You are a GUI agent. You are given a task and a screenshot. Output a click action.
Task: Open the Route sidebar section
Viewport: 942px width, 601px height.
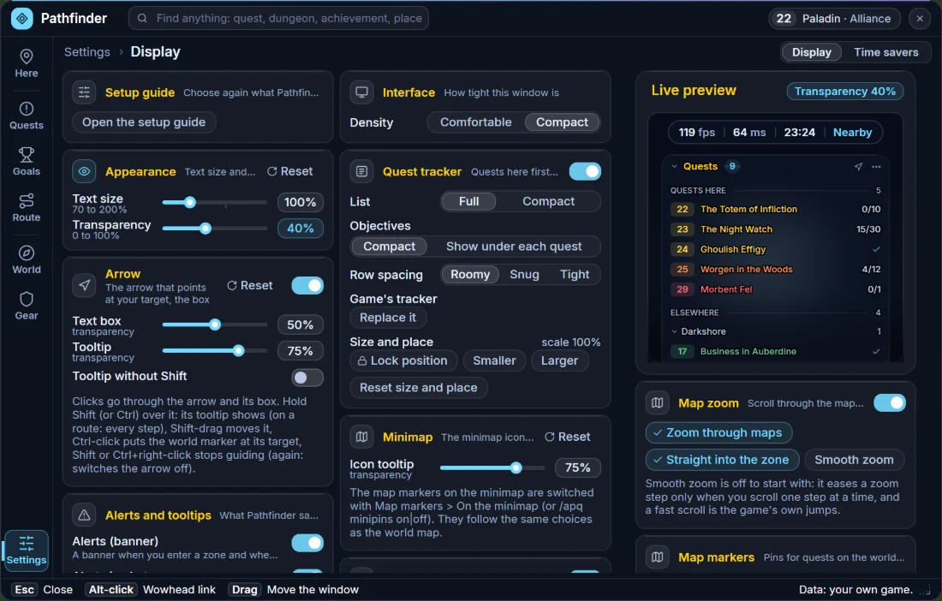pos(27,208)
